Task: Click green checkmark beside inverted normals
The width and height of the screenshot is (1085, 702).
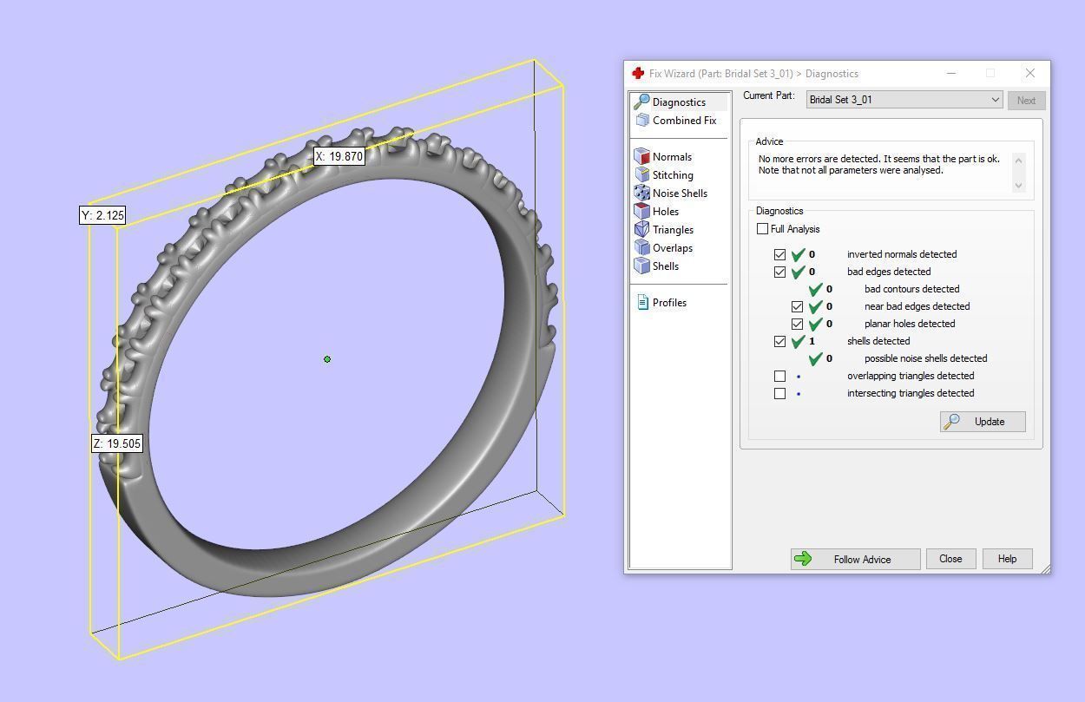Action: point(799,254)
